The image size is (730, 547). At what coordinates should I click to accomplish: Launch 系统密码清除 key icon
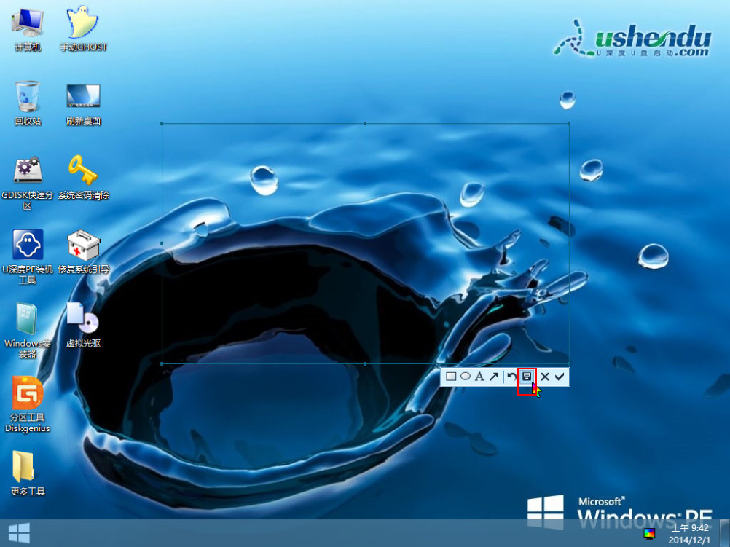tap(83, 178)
